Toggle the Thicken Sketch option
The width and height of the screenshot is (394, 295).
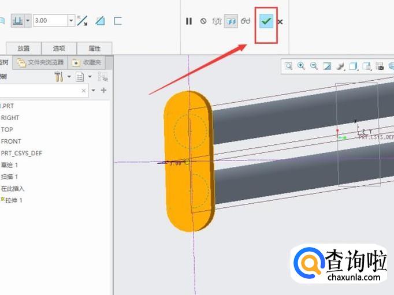point(118,21)
